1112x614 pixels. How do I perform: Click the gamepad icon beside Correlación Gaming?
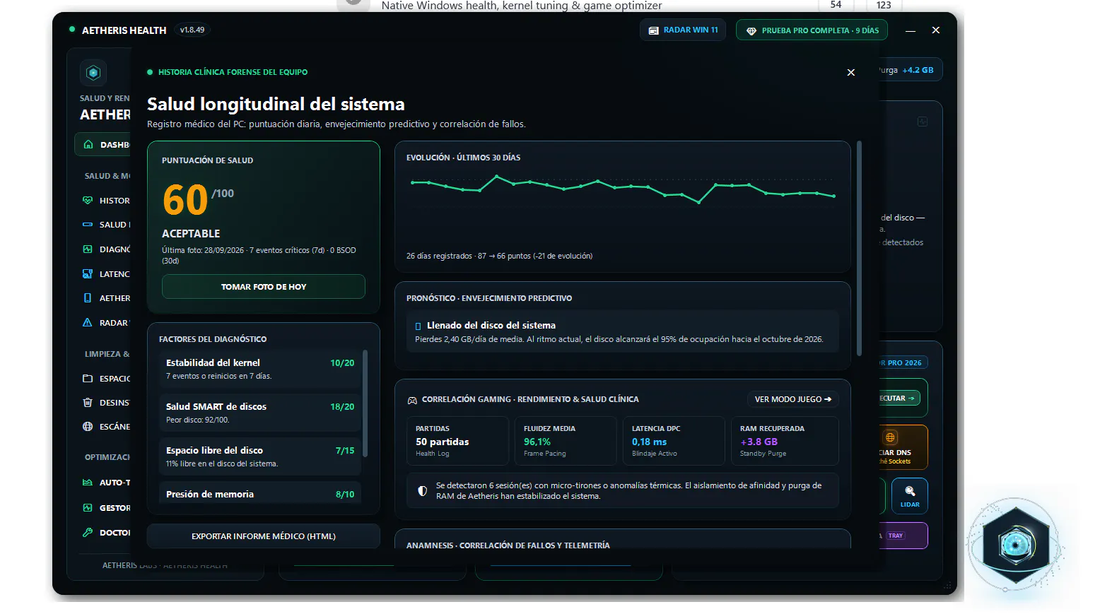[412, 400]
